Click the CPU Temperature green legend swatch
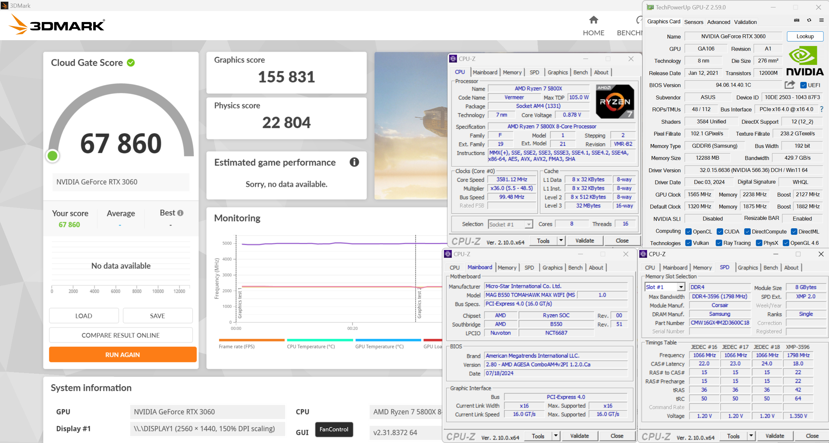The height and width of the screenshot is (443, 829). [x=320, y=340]
